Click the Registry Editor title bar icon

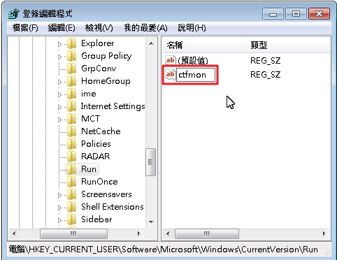(14, 14)
